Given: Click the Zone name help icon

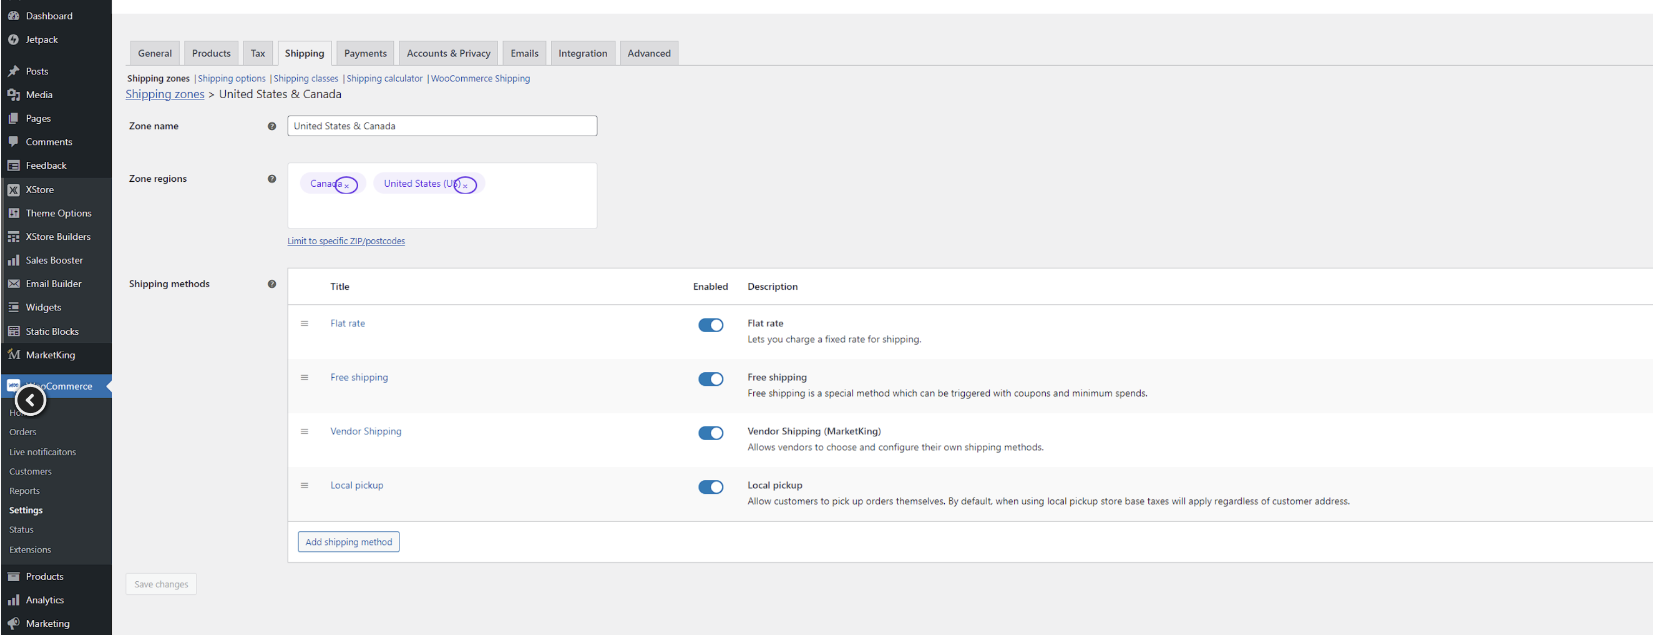Looking at the screenshot, I should 272,126.
